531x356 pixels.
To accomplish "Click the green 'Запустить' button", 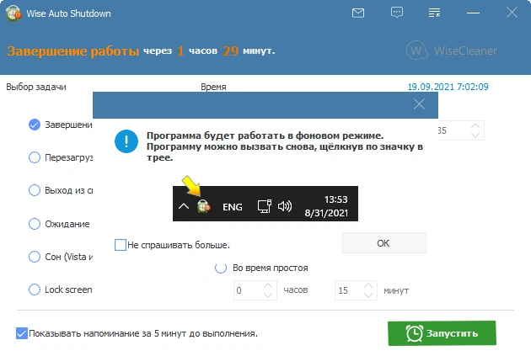I will pyautogui.click(x=442, y=333).
